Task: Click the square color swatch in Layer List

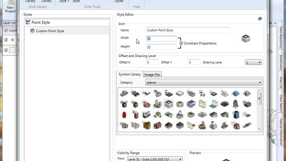Action: (x=12, y=50)
